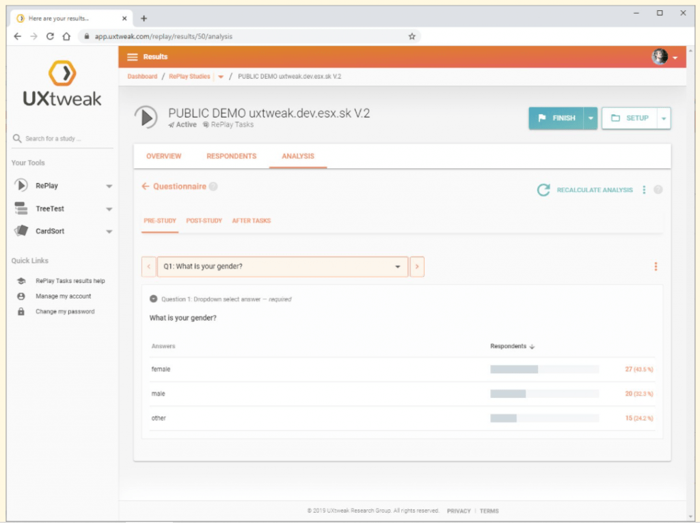The height and width of the screenshot is (523, 700).
Task: Click the Change my password lock icon
Action: (21, 312)
